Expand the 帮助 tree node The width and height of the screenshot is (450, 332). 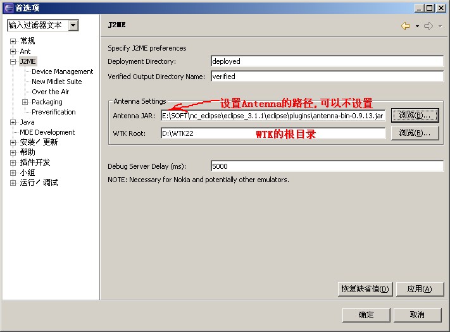tap(13, 152)
